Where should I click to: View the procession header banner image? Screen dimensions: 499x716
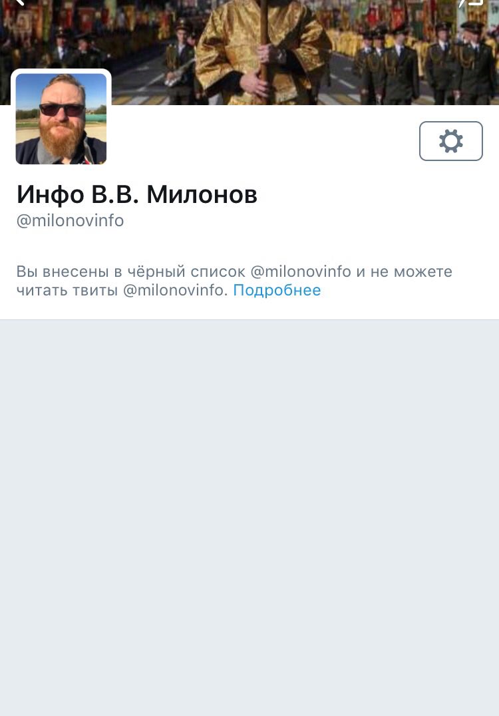[x=249, y=53]
